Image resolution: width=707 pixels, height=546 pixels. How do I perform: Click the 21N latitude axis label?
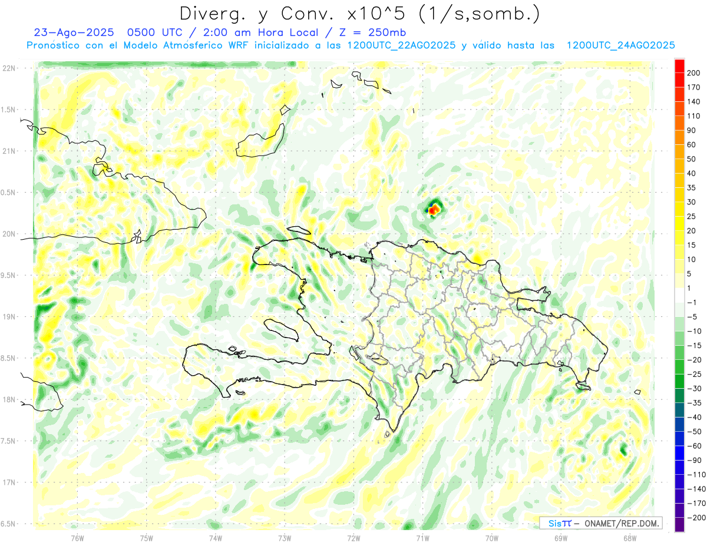coord(9,151)
